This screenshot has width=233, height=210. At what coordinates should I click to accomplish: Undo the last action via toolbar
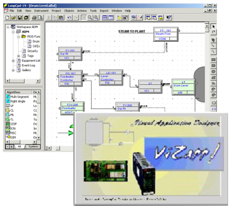(69, 18)
